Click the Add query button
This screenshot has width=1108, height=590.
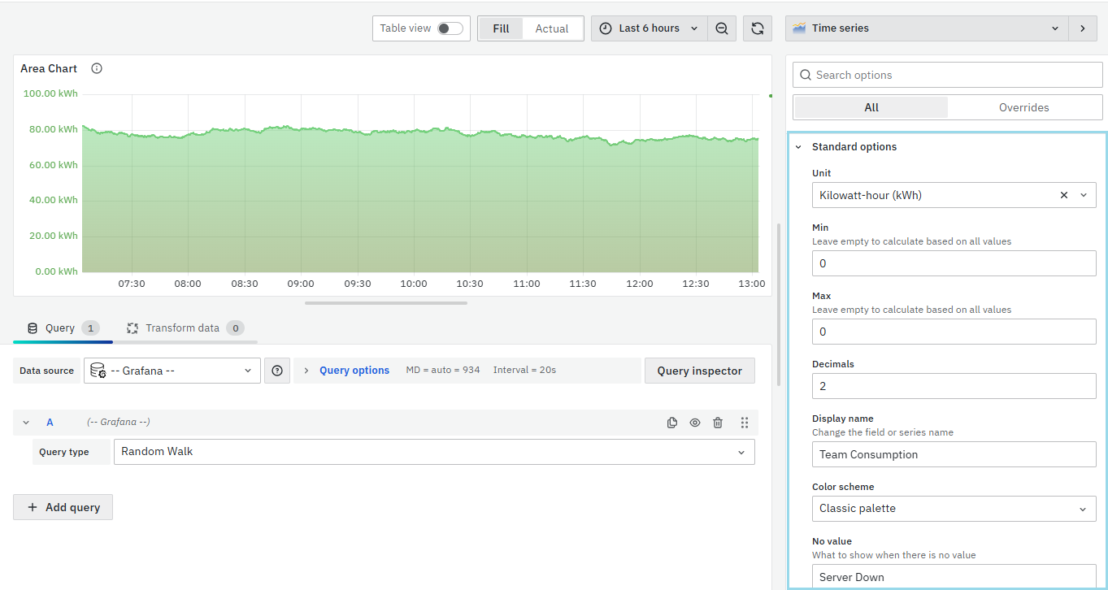(63, 507)
